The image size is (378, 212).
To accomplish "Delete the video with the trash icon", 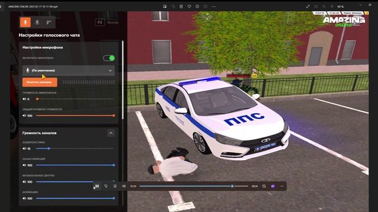I will coord(181,6).
